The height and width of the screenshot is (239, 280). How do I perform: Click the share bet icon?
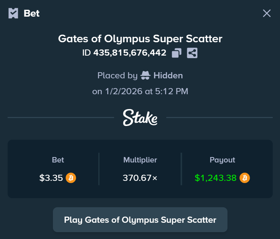pyautogui.click(x=192, y=53)
